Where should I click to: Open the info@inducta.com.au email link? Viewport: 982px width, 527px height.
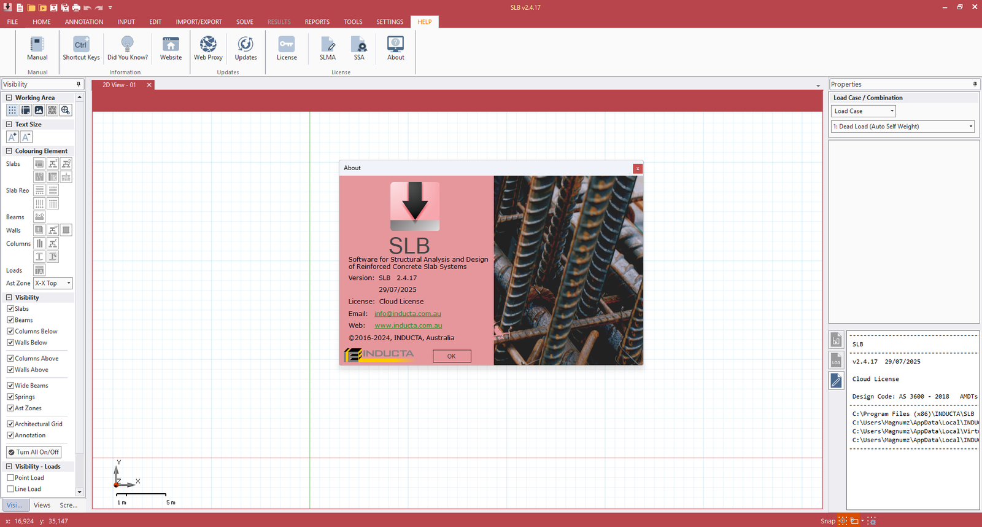click(x=408, y=313)
